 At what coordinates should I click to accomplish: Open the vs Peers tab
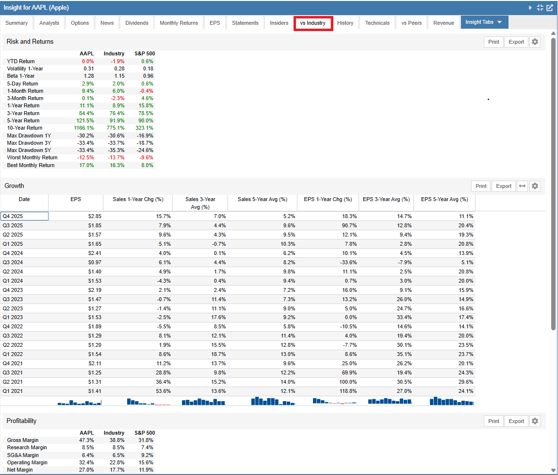pyautogui.click(x=411, y=23)
